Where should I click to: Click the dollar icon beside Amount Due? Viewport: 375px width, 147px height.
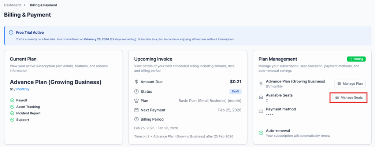[x=137, y=82]
